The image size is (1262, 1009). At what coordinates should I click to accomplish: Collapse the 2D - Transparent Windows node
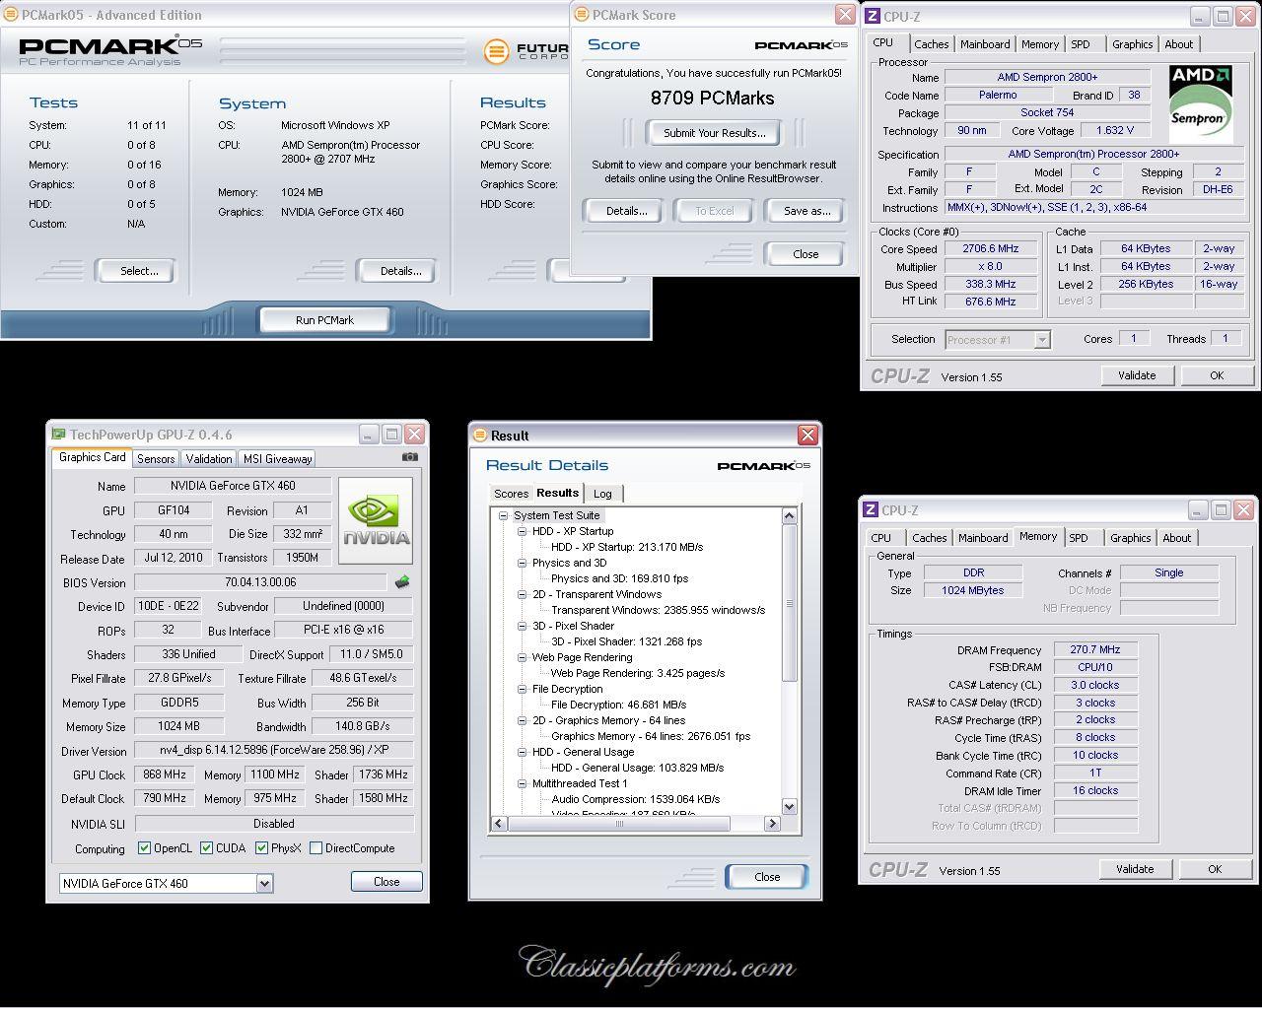coord(523,594)
